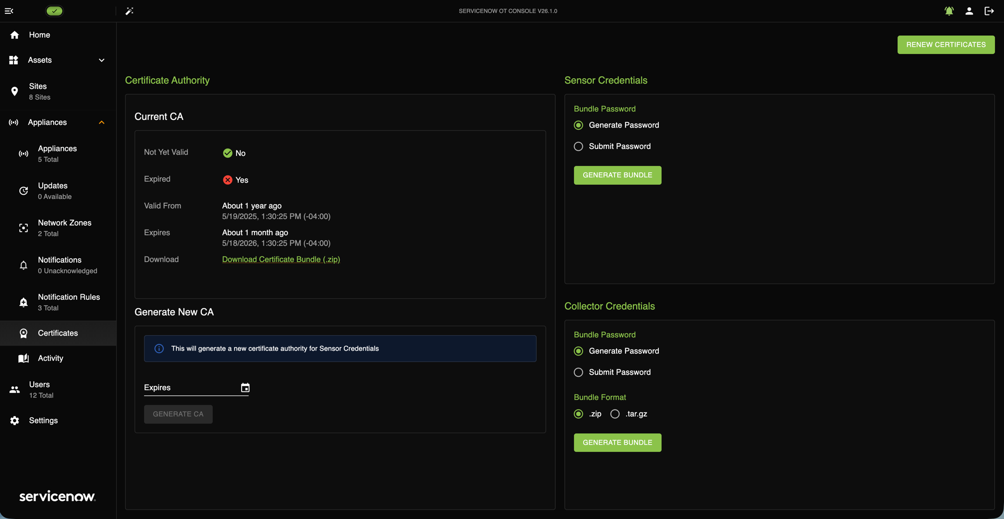Generate bundle for Sensor Credentials
Image resolution: width=1004 pixels, height=519 pixels.
click(x=617, y=175)
